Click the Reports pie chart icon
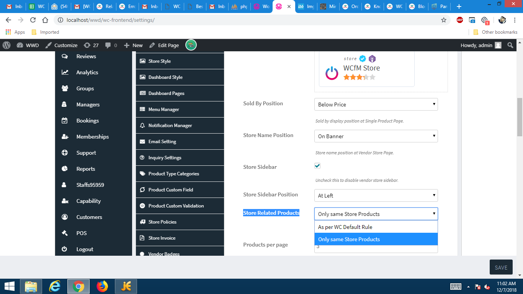Viewport: 523px width, 294px height. 65,169
